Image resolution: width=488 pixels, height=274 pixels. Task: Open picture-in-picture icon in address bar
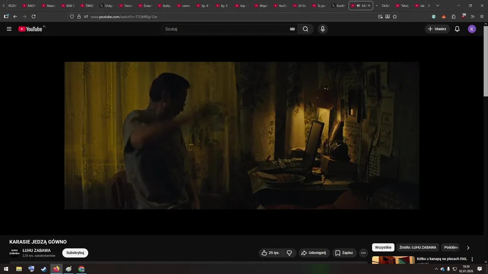pyautogui.click(x=380, y=17)
